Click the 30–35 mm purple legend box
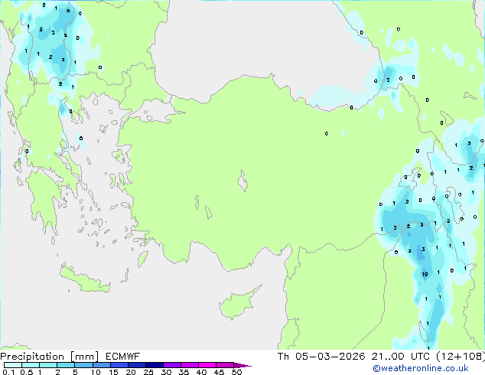The image size is (485, 375). click(x=171, y=365)
